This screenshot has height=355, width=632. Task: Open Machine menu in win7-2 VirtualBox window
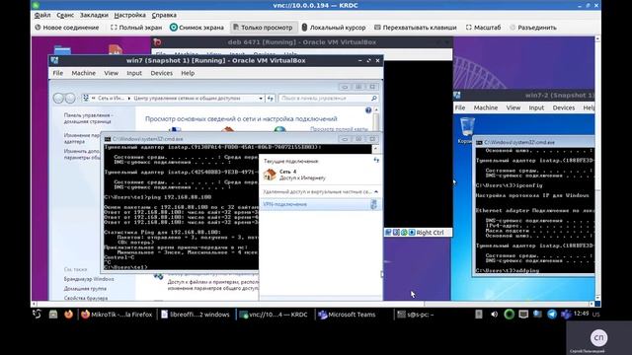(x=486, y=107)
